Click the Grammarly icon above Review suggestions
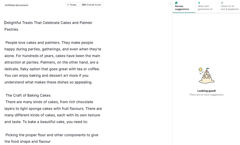The image size is (240, 145). coord(176,3)
